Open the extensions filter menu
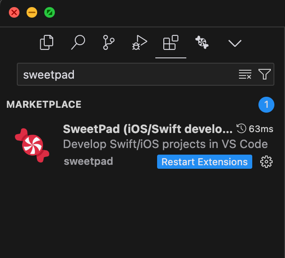Screen dimensions: 285x258 (265, 75)
